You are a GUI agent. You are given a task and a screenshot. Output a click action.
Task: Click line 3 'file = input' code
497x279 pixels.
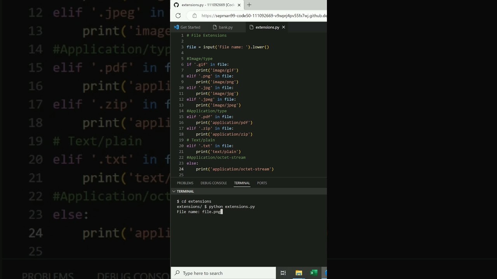[228, 47]
